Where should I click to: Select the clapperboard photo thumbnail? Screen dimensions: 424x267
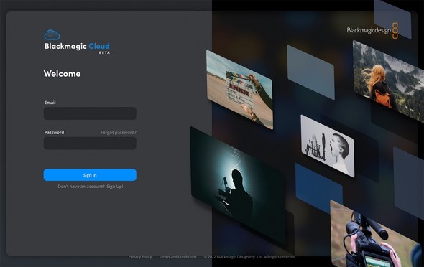click(239, 90)
